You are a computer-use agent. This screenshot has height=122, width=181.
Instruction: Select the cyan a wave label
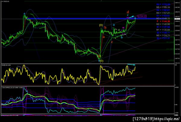coord(114,25)
